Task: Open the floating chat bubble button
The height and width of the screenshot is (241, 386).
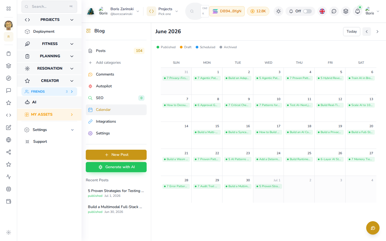Action: click(x=373, y=228)
